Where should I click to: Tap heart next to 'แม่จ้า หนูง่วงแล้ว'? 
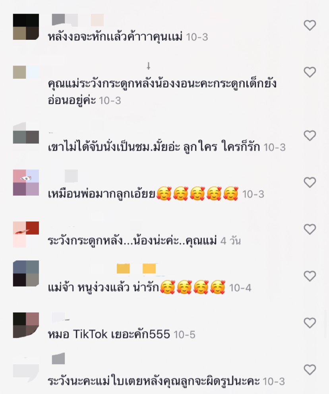click(x=310, y=276)
